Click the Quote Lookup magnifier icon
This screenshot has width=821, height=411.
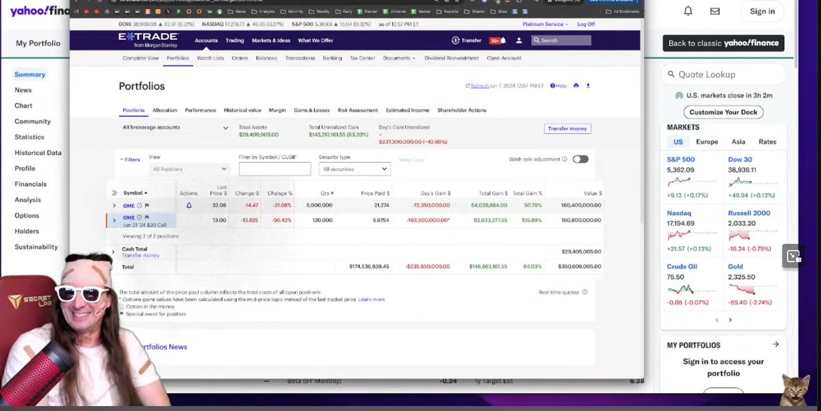coord(670,75)
